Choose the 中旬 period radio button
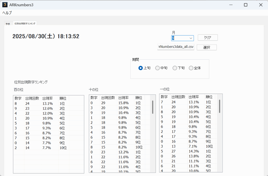The height and width of the screenshot is (176, 268). point(157,68)
